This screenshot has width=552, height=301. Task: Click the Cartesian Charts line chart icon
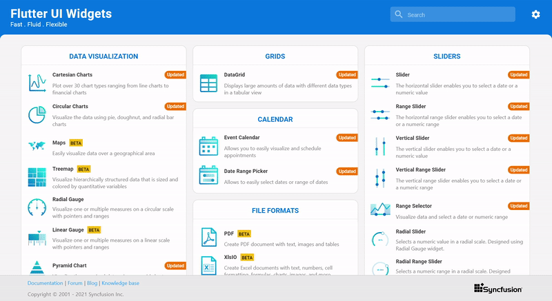pos(37,83)
